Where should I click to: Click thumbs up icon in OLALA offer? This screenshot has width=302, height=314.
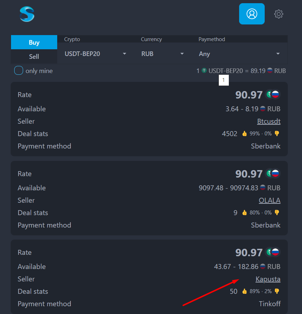coord(244,213)
